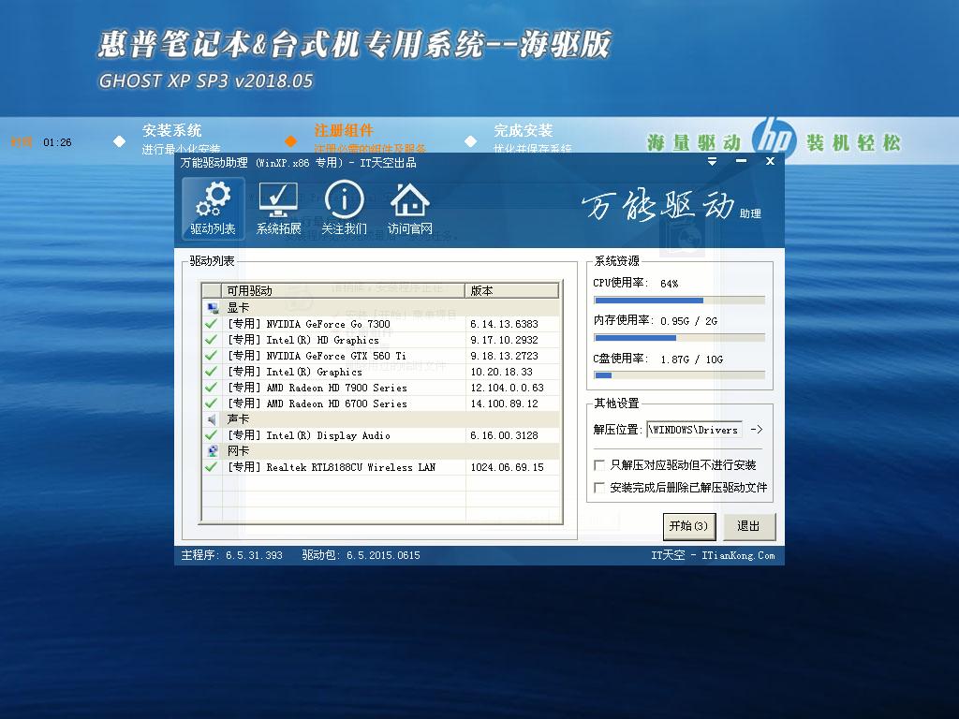Click the 显卡 graphics card category icon

point(211,306)
